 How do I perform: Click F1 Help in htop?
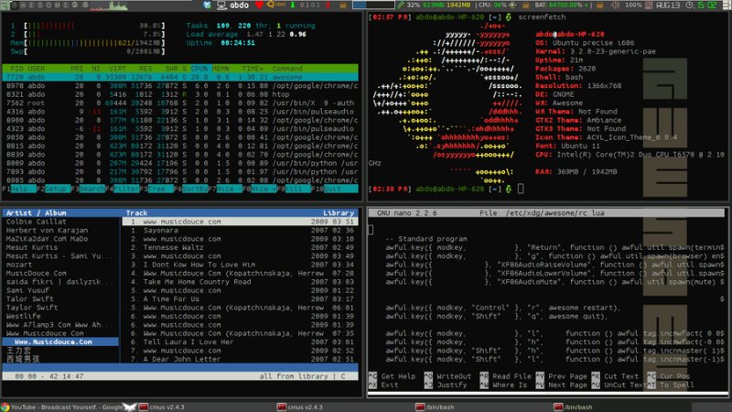[19, 189]
